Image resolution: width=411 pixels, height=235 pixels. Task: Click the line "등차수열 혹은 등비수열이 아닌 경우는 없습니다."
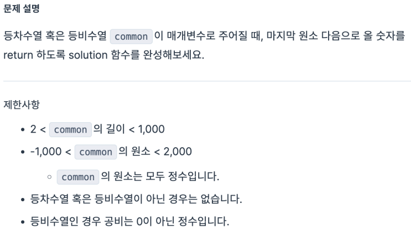click(136, 199)
